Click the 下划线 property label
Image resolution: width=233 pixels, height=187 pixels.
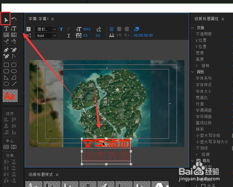[202, 148]
